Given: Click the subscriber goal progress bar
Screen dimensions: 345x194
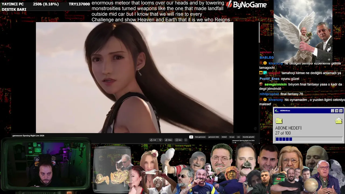Looking at the screenshot, I should (309, 139).
